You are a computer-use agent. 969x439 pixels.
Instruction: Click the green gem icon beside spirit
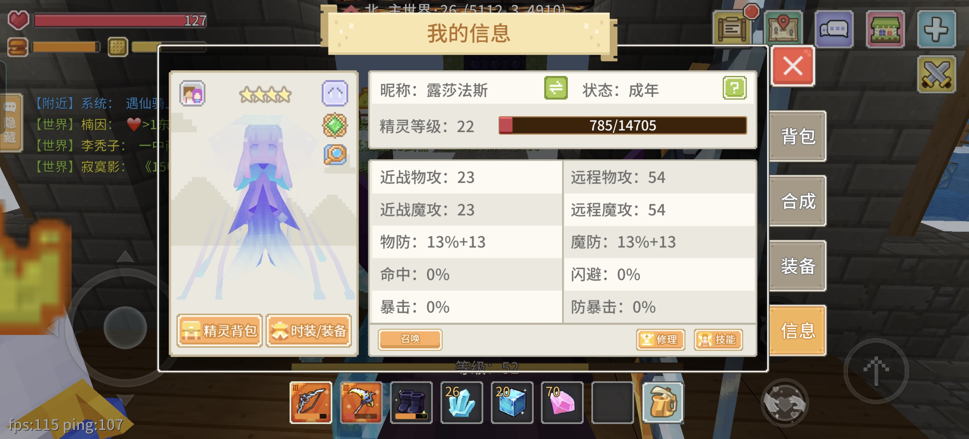point(334,125)
